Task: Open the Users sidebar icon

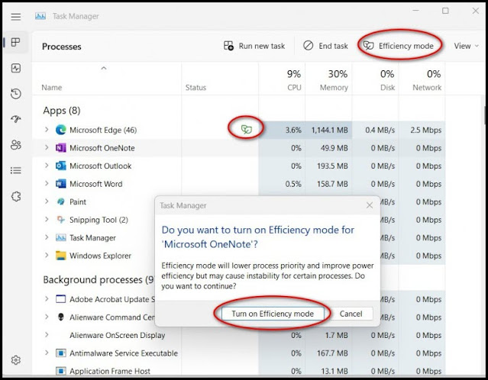Action: 15,145
